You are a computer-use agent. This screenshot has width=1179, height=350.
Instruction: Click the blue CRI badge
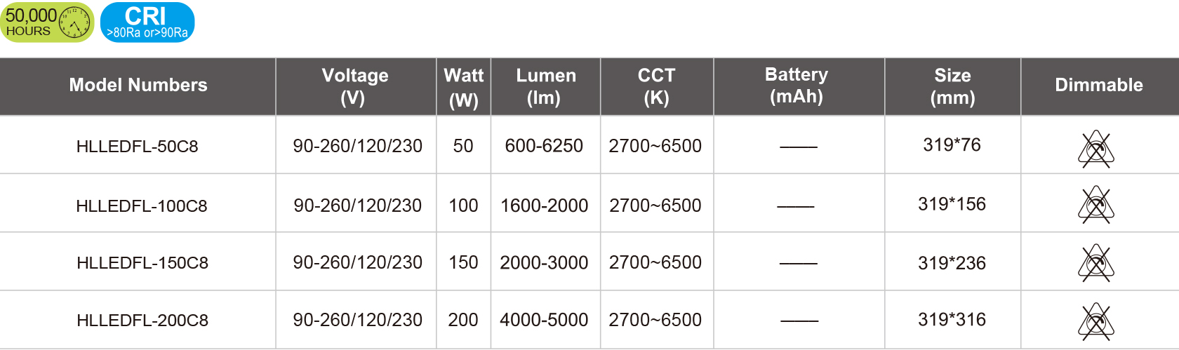pyautogui.click(x=147, y=22)
